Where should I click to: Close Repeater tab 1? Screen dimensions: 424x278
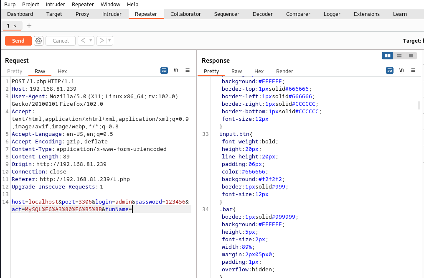[15, 26]
